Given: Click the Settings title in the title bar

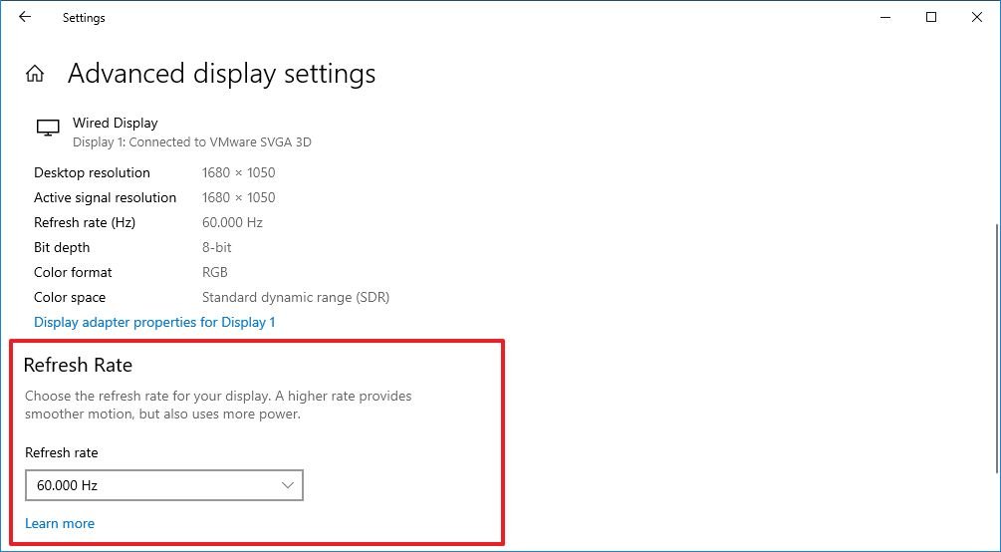Looking at the screenshot, I should (84, 18).
